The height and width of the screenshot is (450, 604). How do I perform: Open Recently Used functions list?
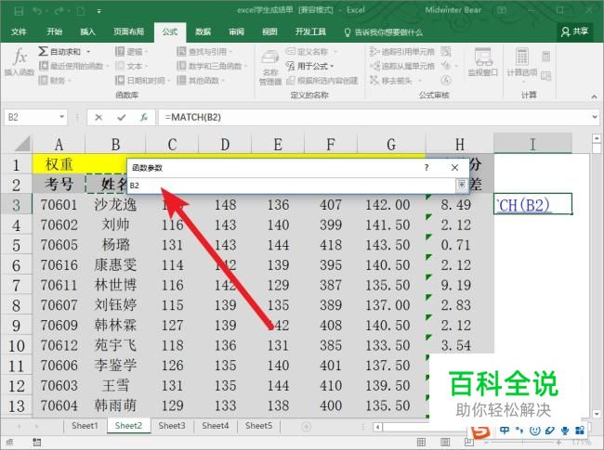(x=73, y=66)
